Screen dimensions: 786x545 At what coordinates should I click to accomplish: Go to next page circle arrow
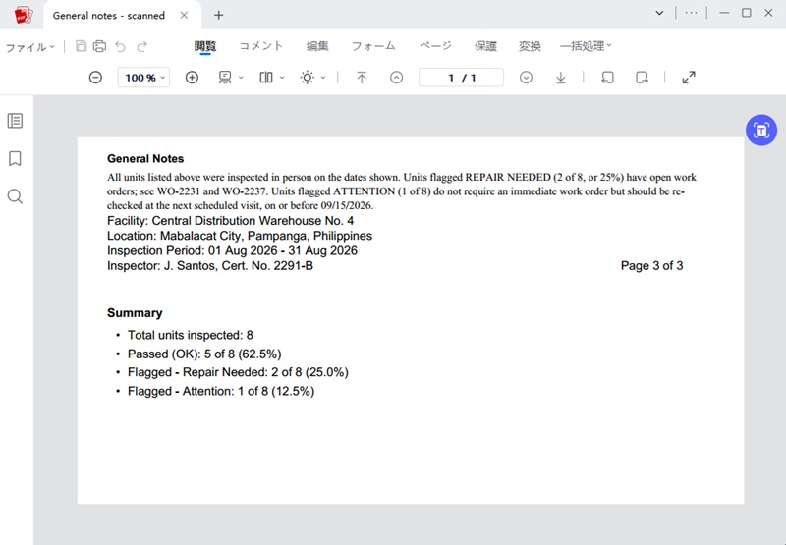526,78
